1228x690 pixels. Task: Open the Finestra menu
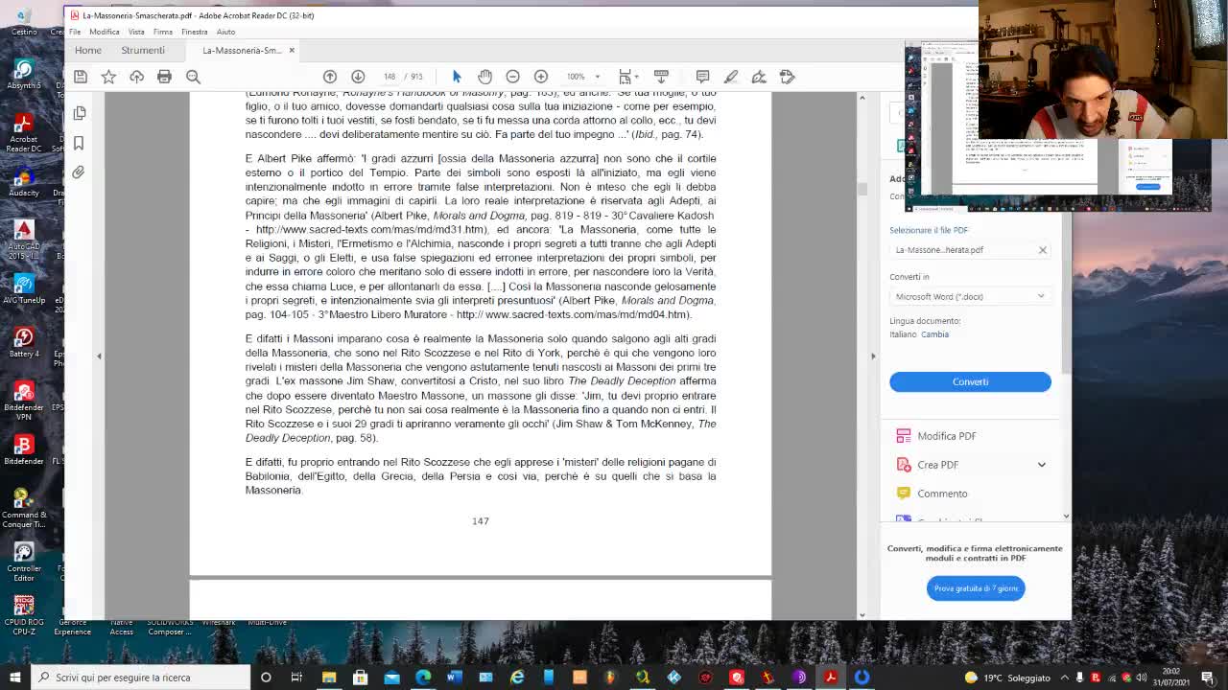(x=195, y=32)
